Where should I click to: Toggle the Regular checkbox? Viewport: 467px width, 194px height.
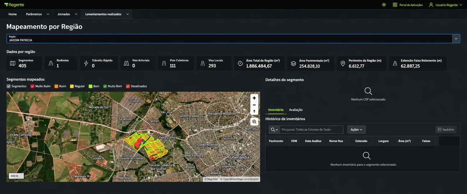point(72,86)
